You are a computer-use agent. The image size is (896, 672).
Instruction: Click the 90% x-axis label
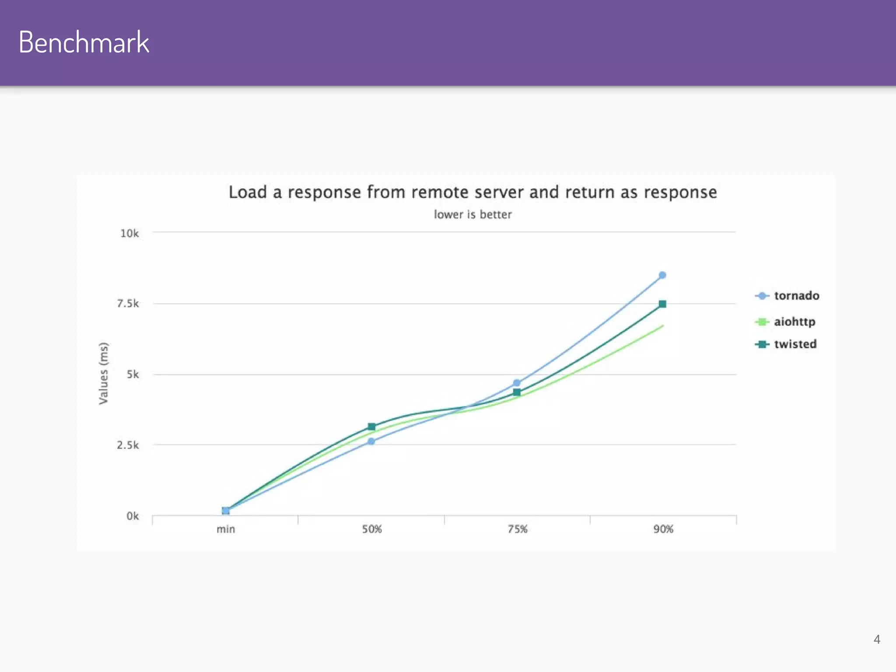(x=663, y=529)
